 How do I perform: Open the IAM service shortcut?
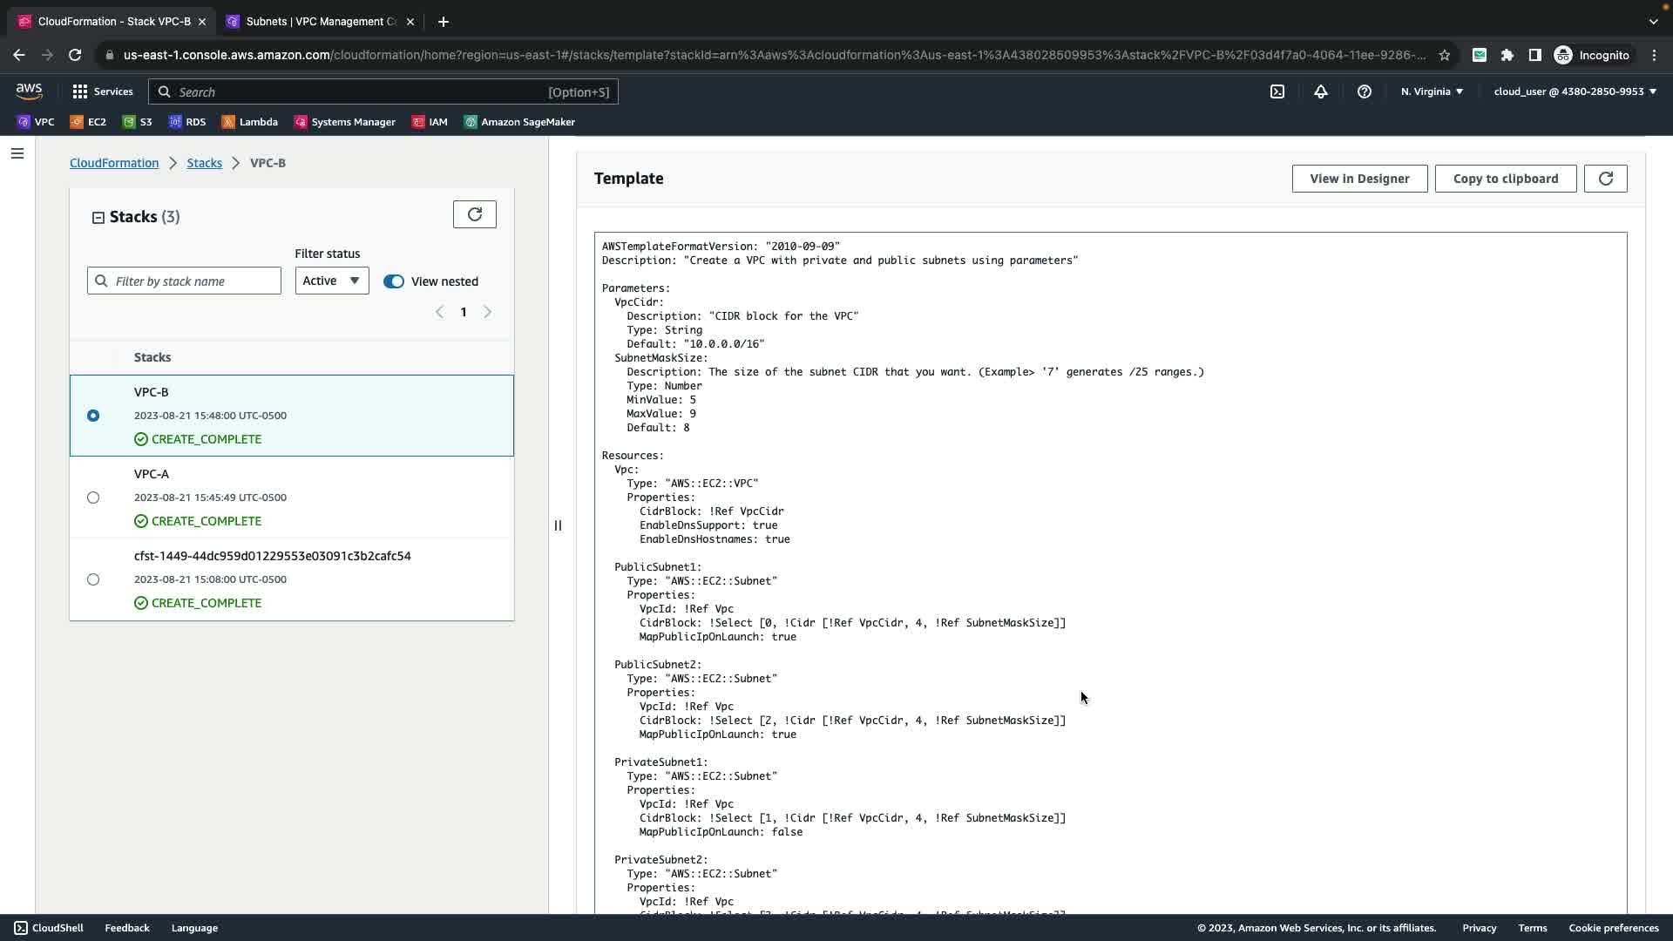[430, 122]
